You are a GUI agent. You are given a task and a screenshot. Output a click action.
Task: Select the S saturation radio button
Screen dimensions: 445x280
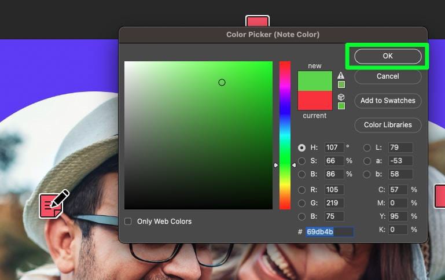pyautogui.click(x=301, y=161)
